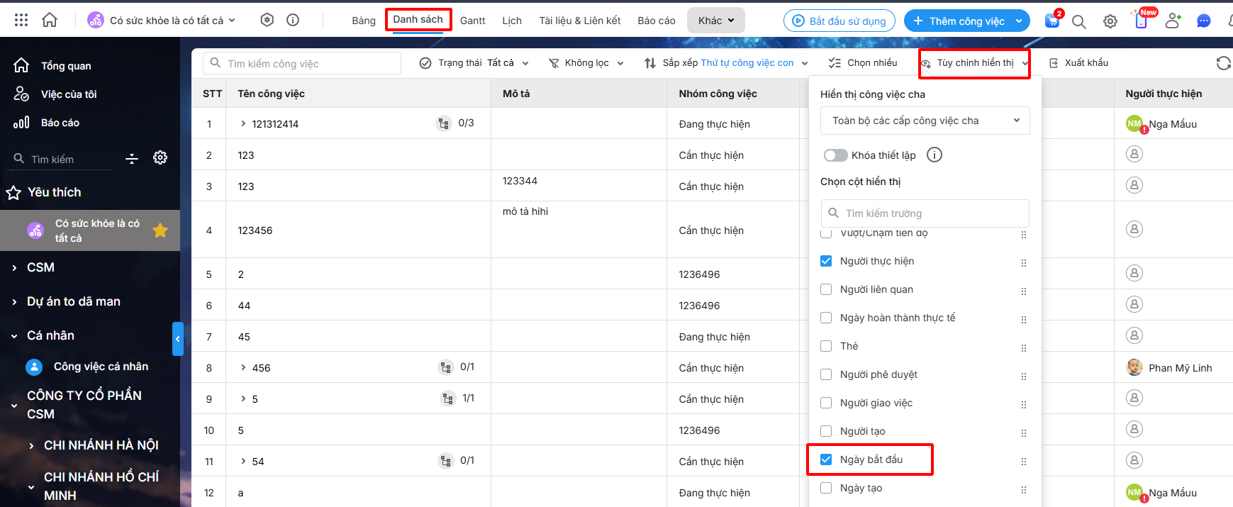Select Danh sách view tab
This screenshot has height=507, width=1233.
tap(418, 19)
